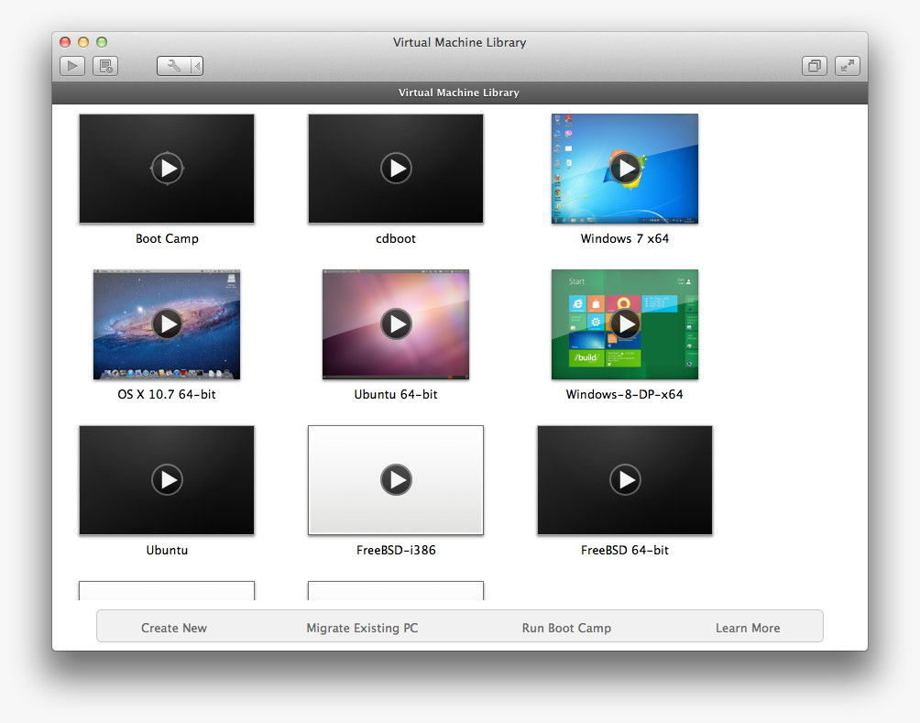Play the FreeBSD-i386 virtual machine

pyautogui.click(x=396, y=480)
